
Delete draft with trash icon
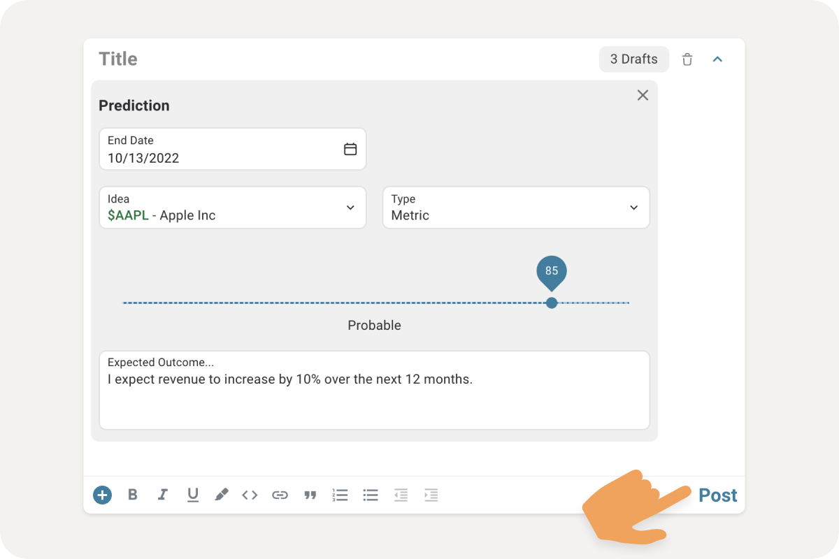pos(687,59)
